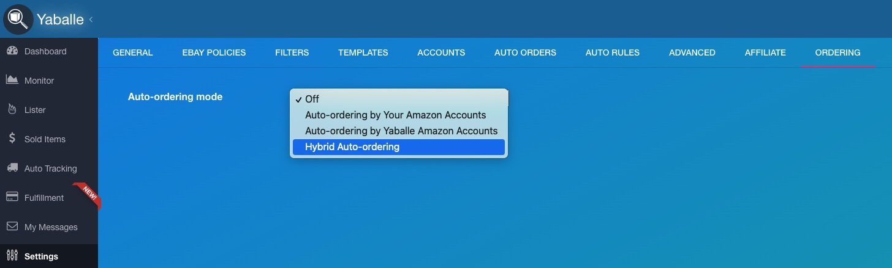Switch to the General tab
The width and height of the screenshot is (892, 268).
[133, 53]
